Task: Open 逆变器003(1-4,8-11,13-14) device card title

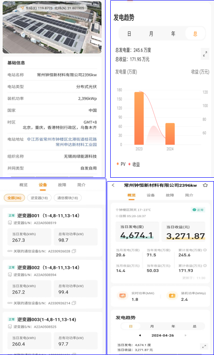Action: click(x=46, y=319)
